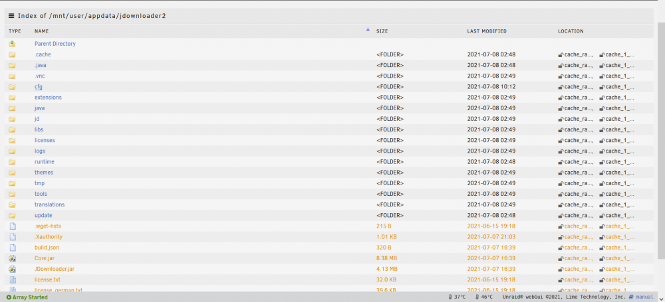Click the folder icon for .vnc
The width and height of the screenshot is (665, 302).
coord(12,76)
